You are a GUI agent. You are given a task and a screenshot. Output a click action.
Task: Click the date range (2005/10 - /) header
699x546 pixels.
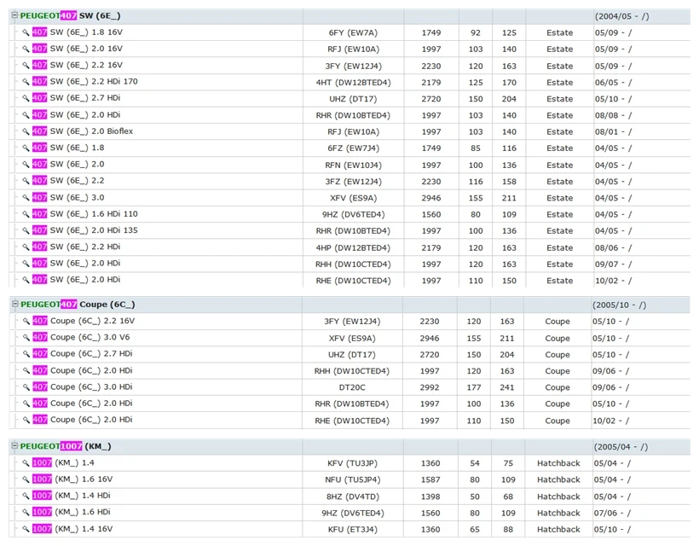pos(620,305)
